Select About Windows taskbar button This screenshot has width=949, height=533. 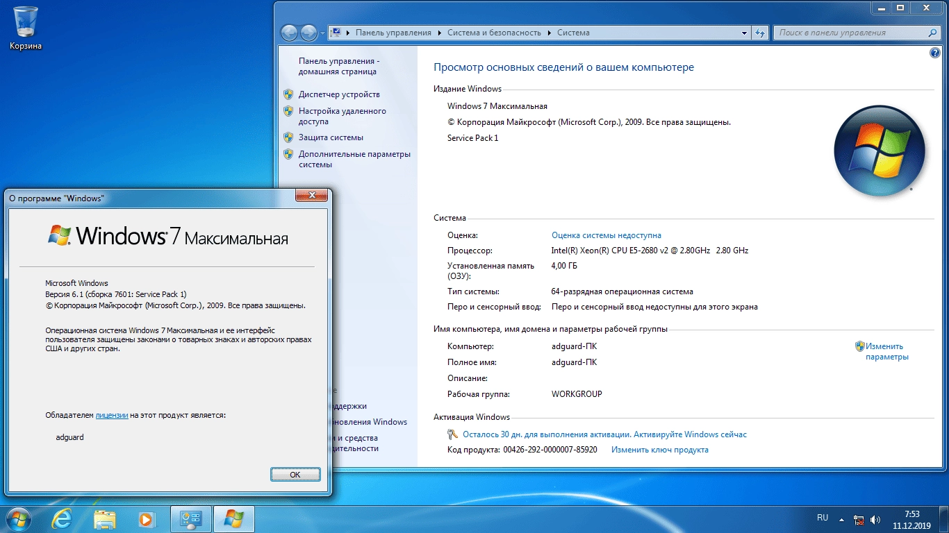point(234,518)
